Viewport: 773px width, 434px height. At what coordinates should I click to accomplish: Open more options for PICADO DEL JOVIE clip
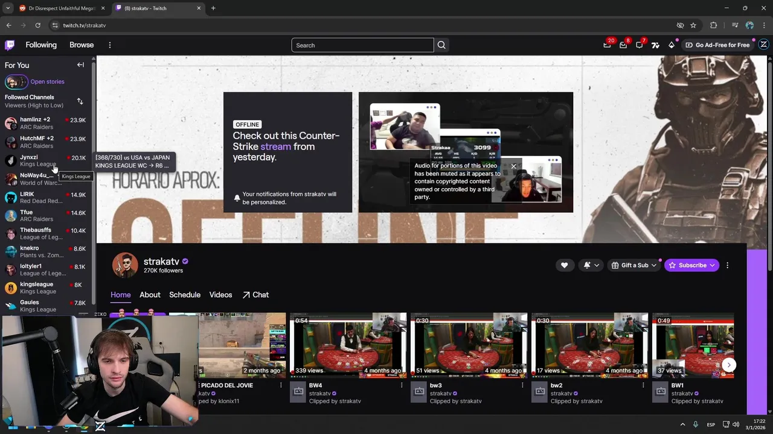[281, 385]
